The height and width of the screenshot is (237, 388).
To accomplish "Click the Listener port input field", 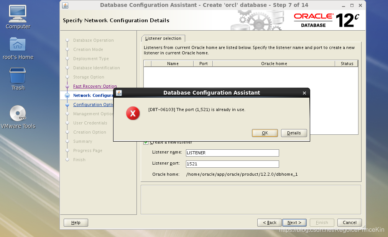I will pyautogui.click(x=232, y=164).
